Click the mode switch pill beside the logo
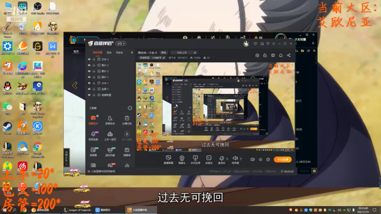Viewport: 381px width, 214px height. point(121,44)
